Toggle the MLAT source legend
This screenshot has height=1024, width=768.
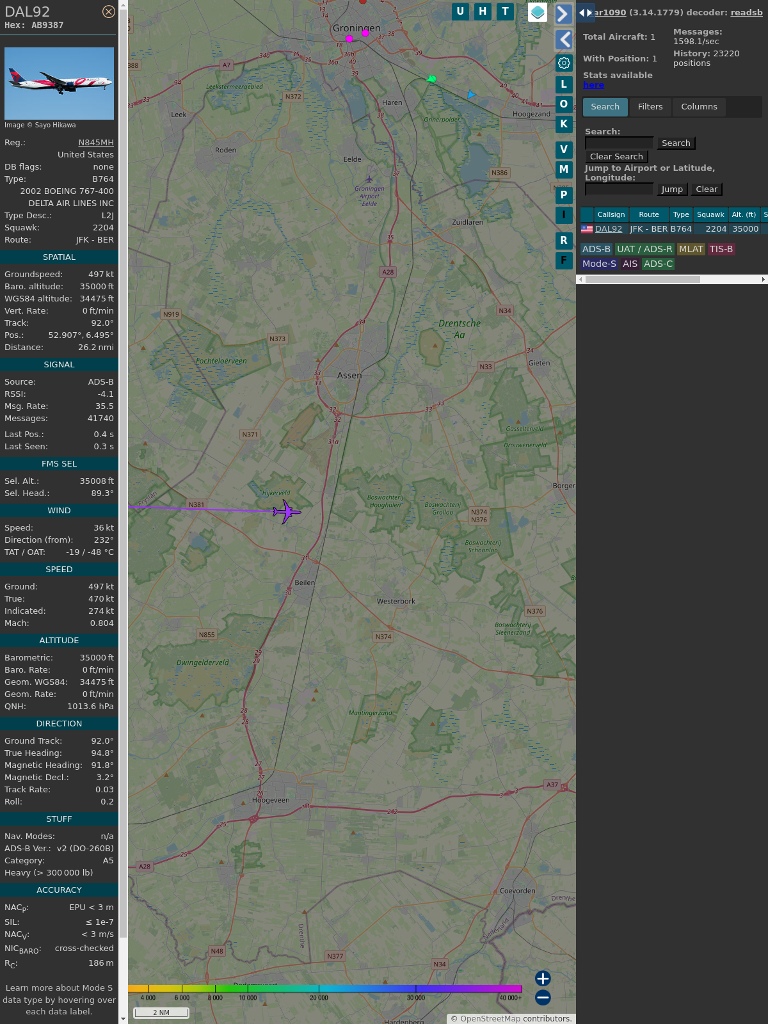[691, 249]
